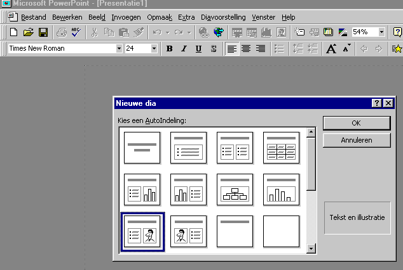403x270 pixels.
Task: Click the Help question mark toolbar icon
Action: tap(397, 32)
